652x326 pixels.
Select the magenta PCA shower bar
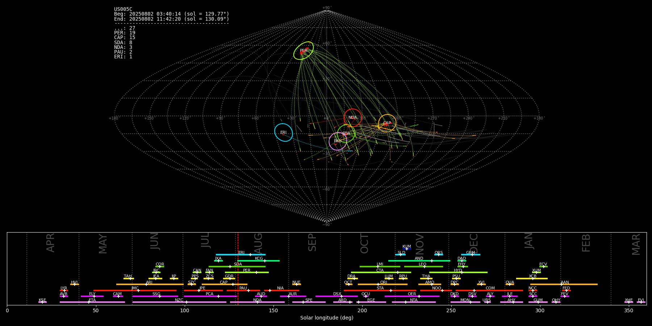pyautogui.click(x=210, y=296)
